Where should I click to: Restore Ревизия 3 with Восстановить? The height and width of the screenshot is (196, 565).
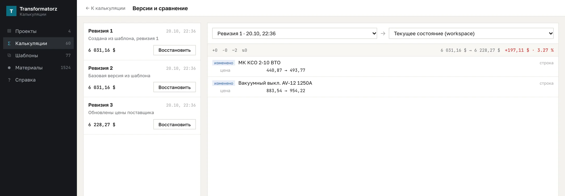(174, 124)
